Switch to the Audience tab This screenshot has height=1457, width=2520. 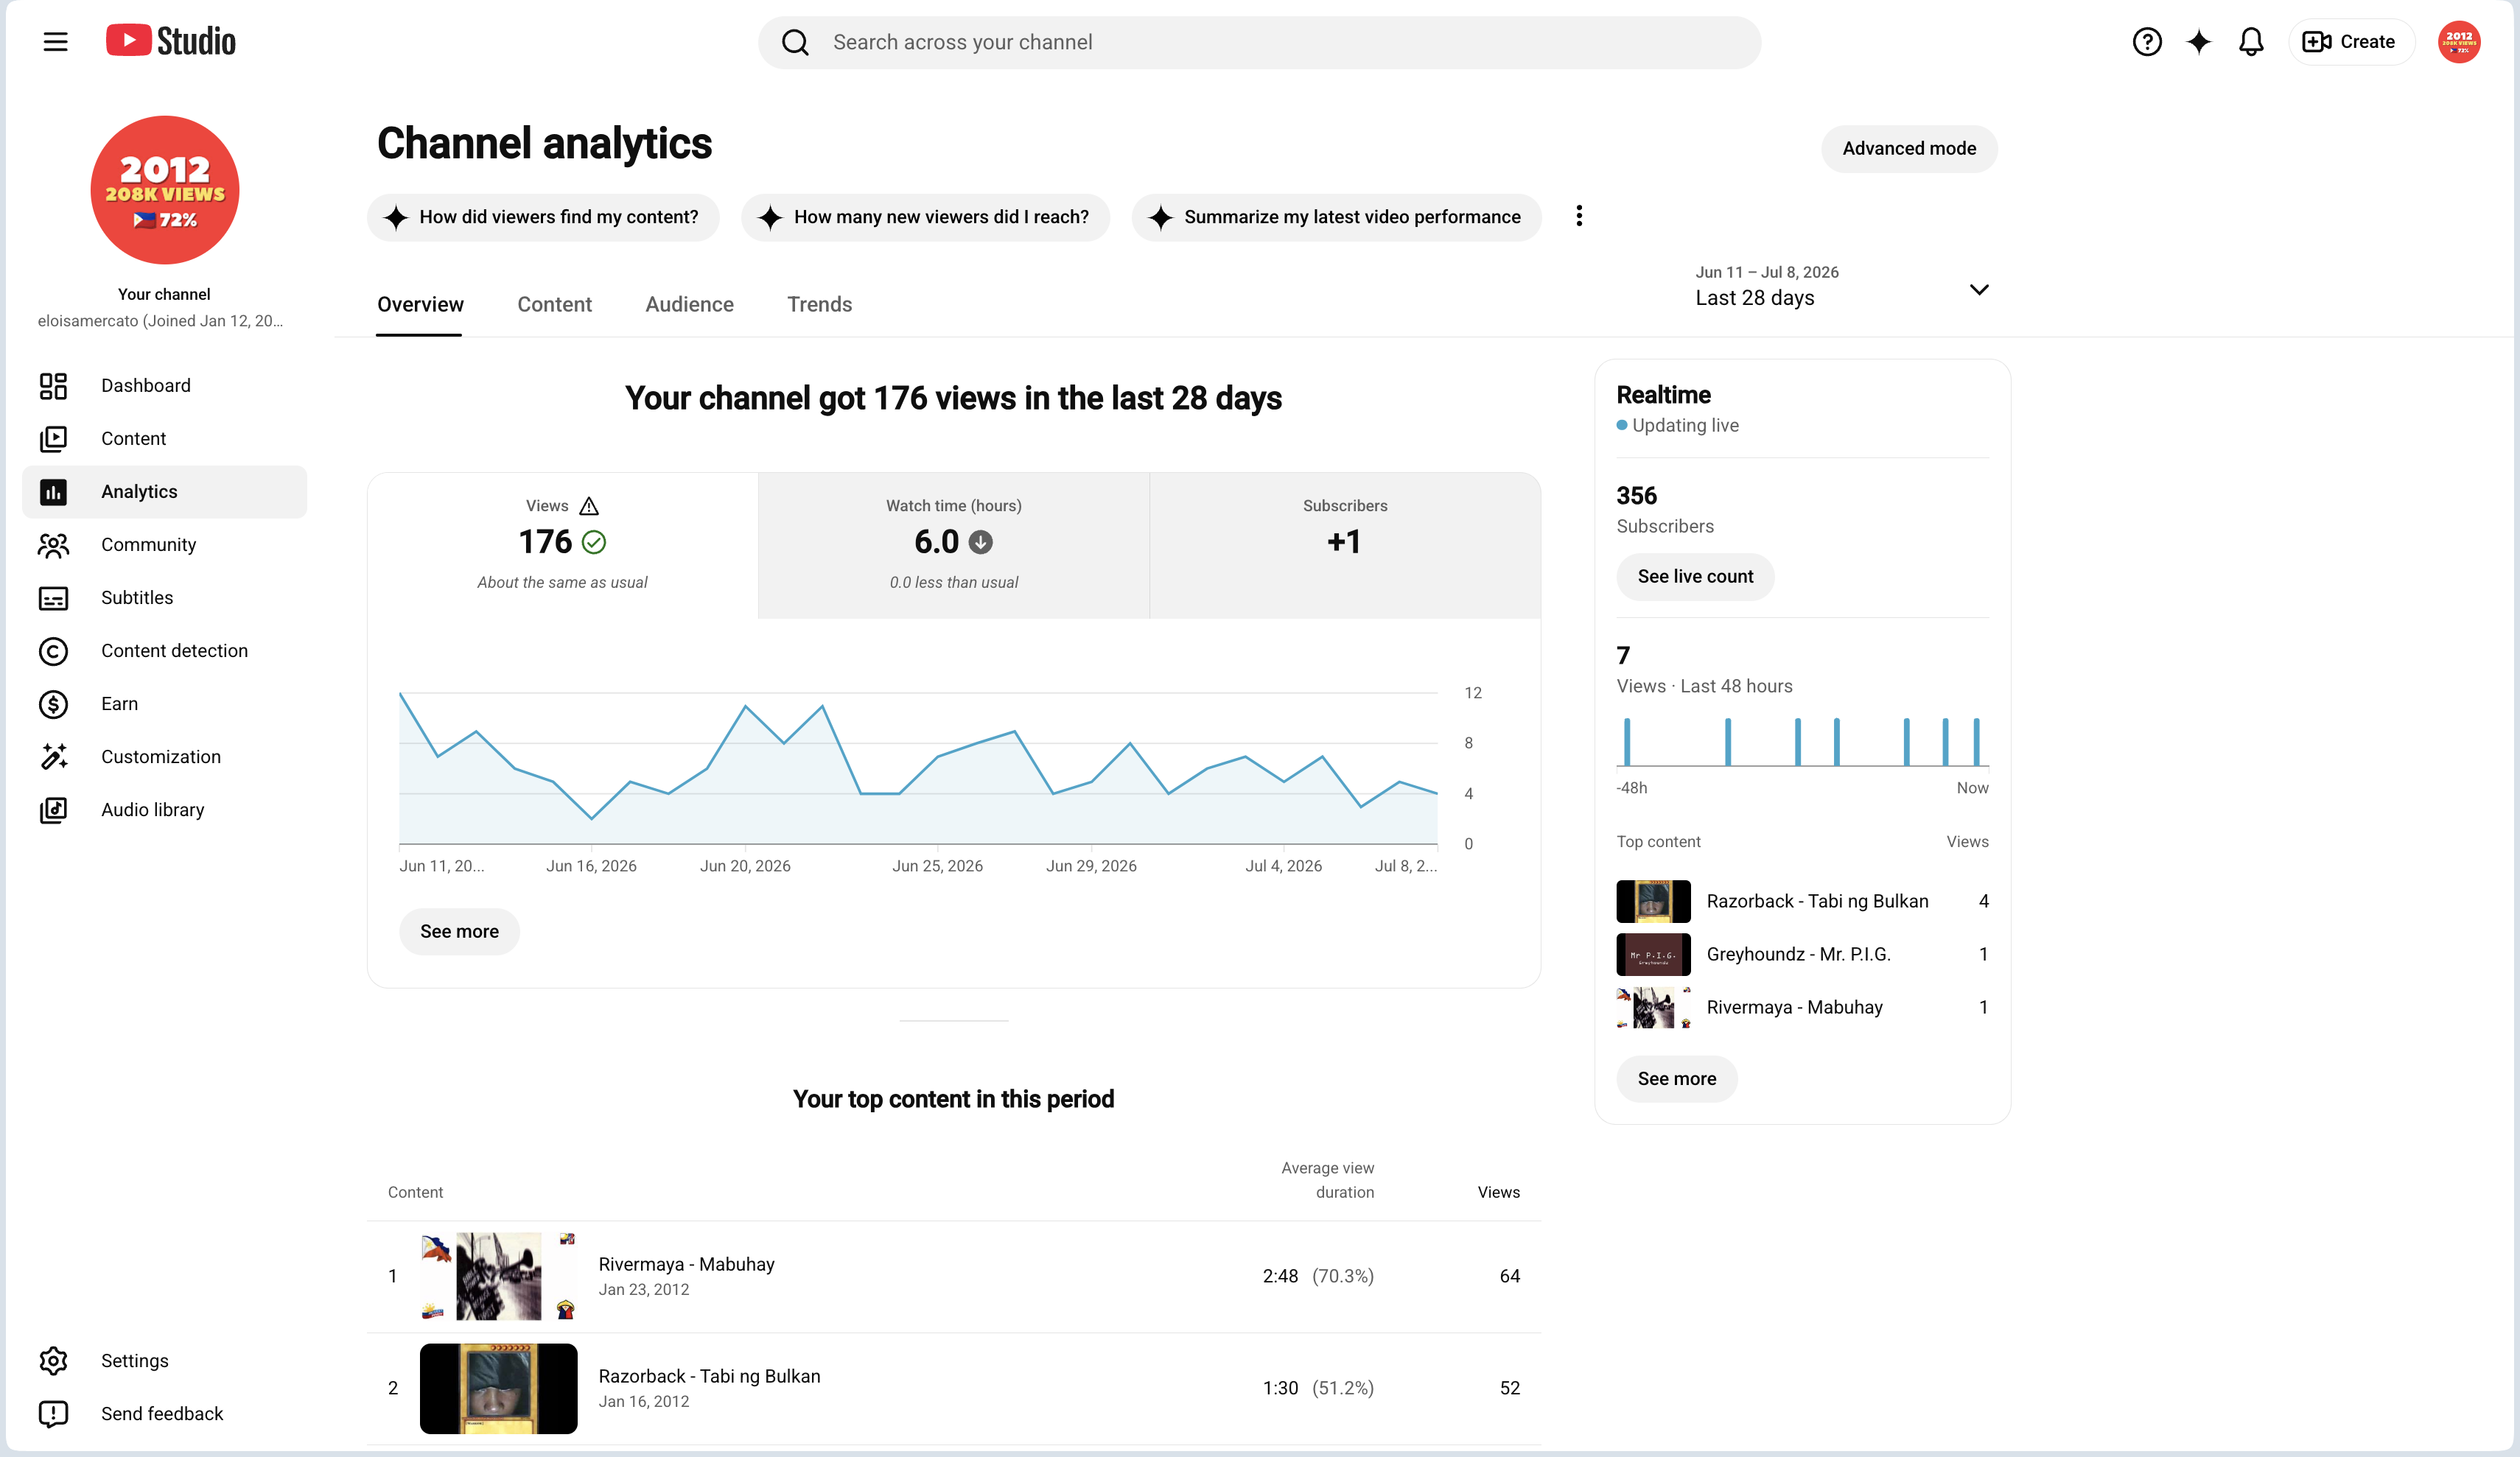coord(689,304)
